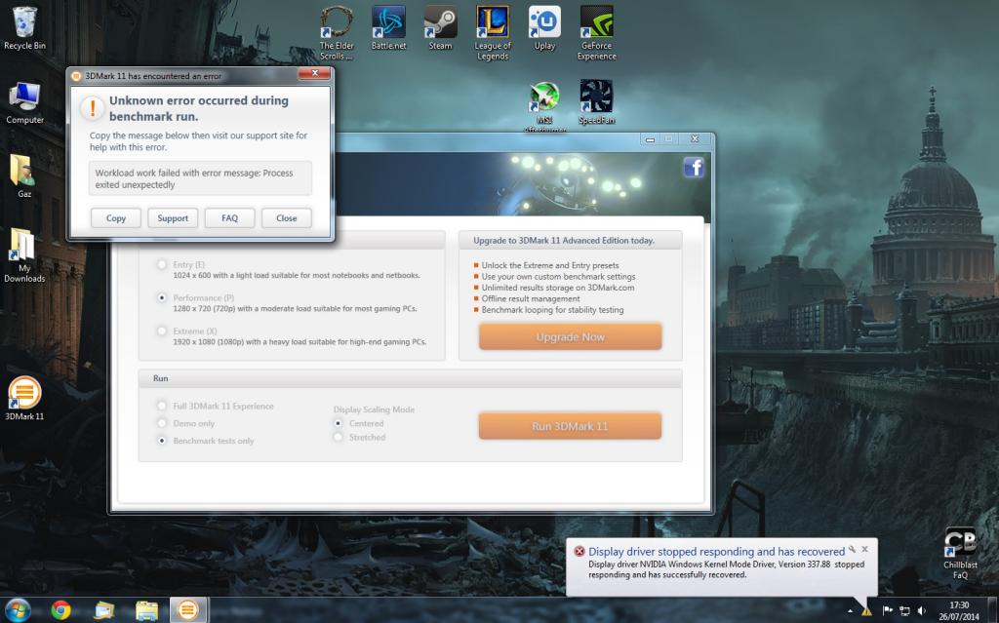
Task: Open the volume speaker tray icon
Action: pos(921,611)
